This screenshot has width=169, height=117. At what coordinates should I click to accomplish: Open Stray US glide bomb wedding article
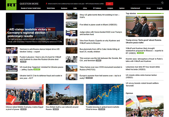click(x=99, y=16)
